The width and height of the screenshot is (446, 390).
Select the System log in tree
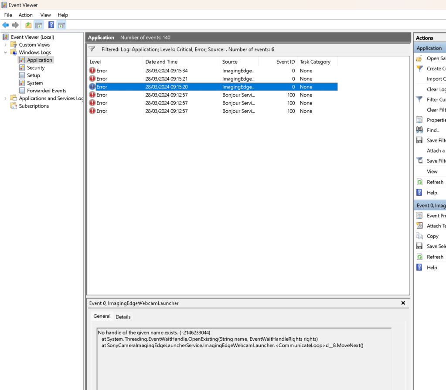(x=35, y=83)
